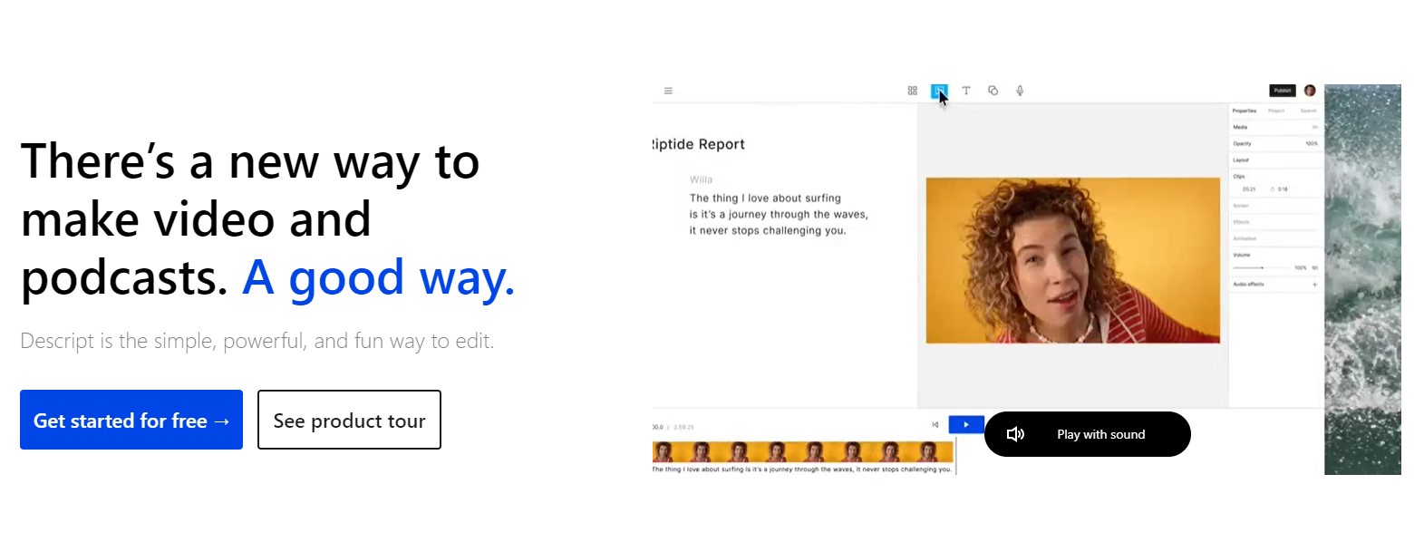Click the 'Descript is the simple, powerful' tagline
The height and width of the screenshot is (542, 1424).
coord(257,341)
